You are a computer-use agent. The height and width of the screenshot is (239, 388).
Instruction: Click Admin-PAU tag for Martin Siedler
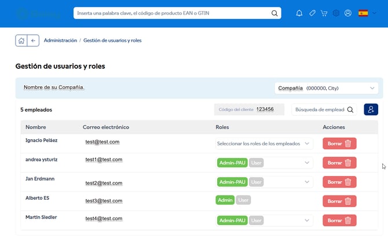[232, 220]
